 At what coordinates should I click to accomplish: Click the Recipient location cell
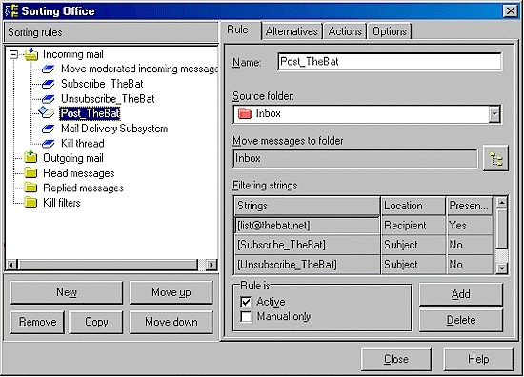tap(413, 226)
